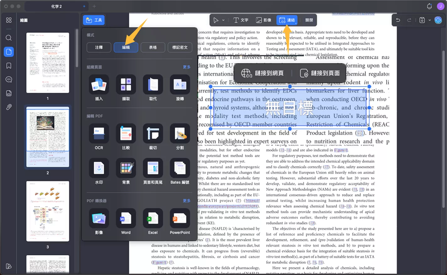447x275 pixels.
Task: Choose 鏈接到網頁 link option
Action: tap(262, 73)
